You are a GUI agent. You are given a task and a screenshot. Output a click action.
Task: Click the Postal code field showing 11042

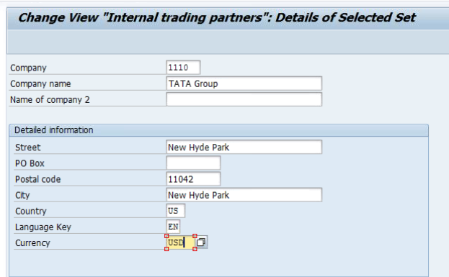pos(193,179)
